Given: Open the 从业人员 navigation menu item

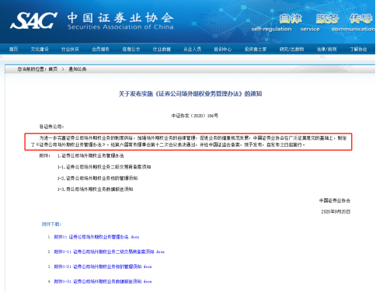Looking at the screenshot, I should click(192, 49).
